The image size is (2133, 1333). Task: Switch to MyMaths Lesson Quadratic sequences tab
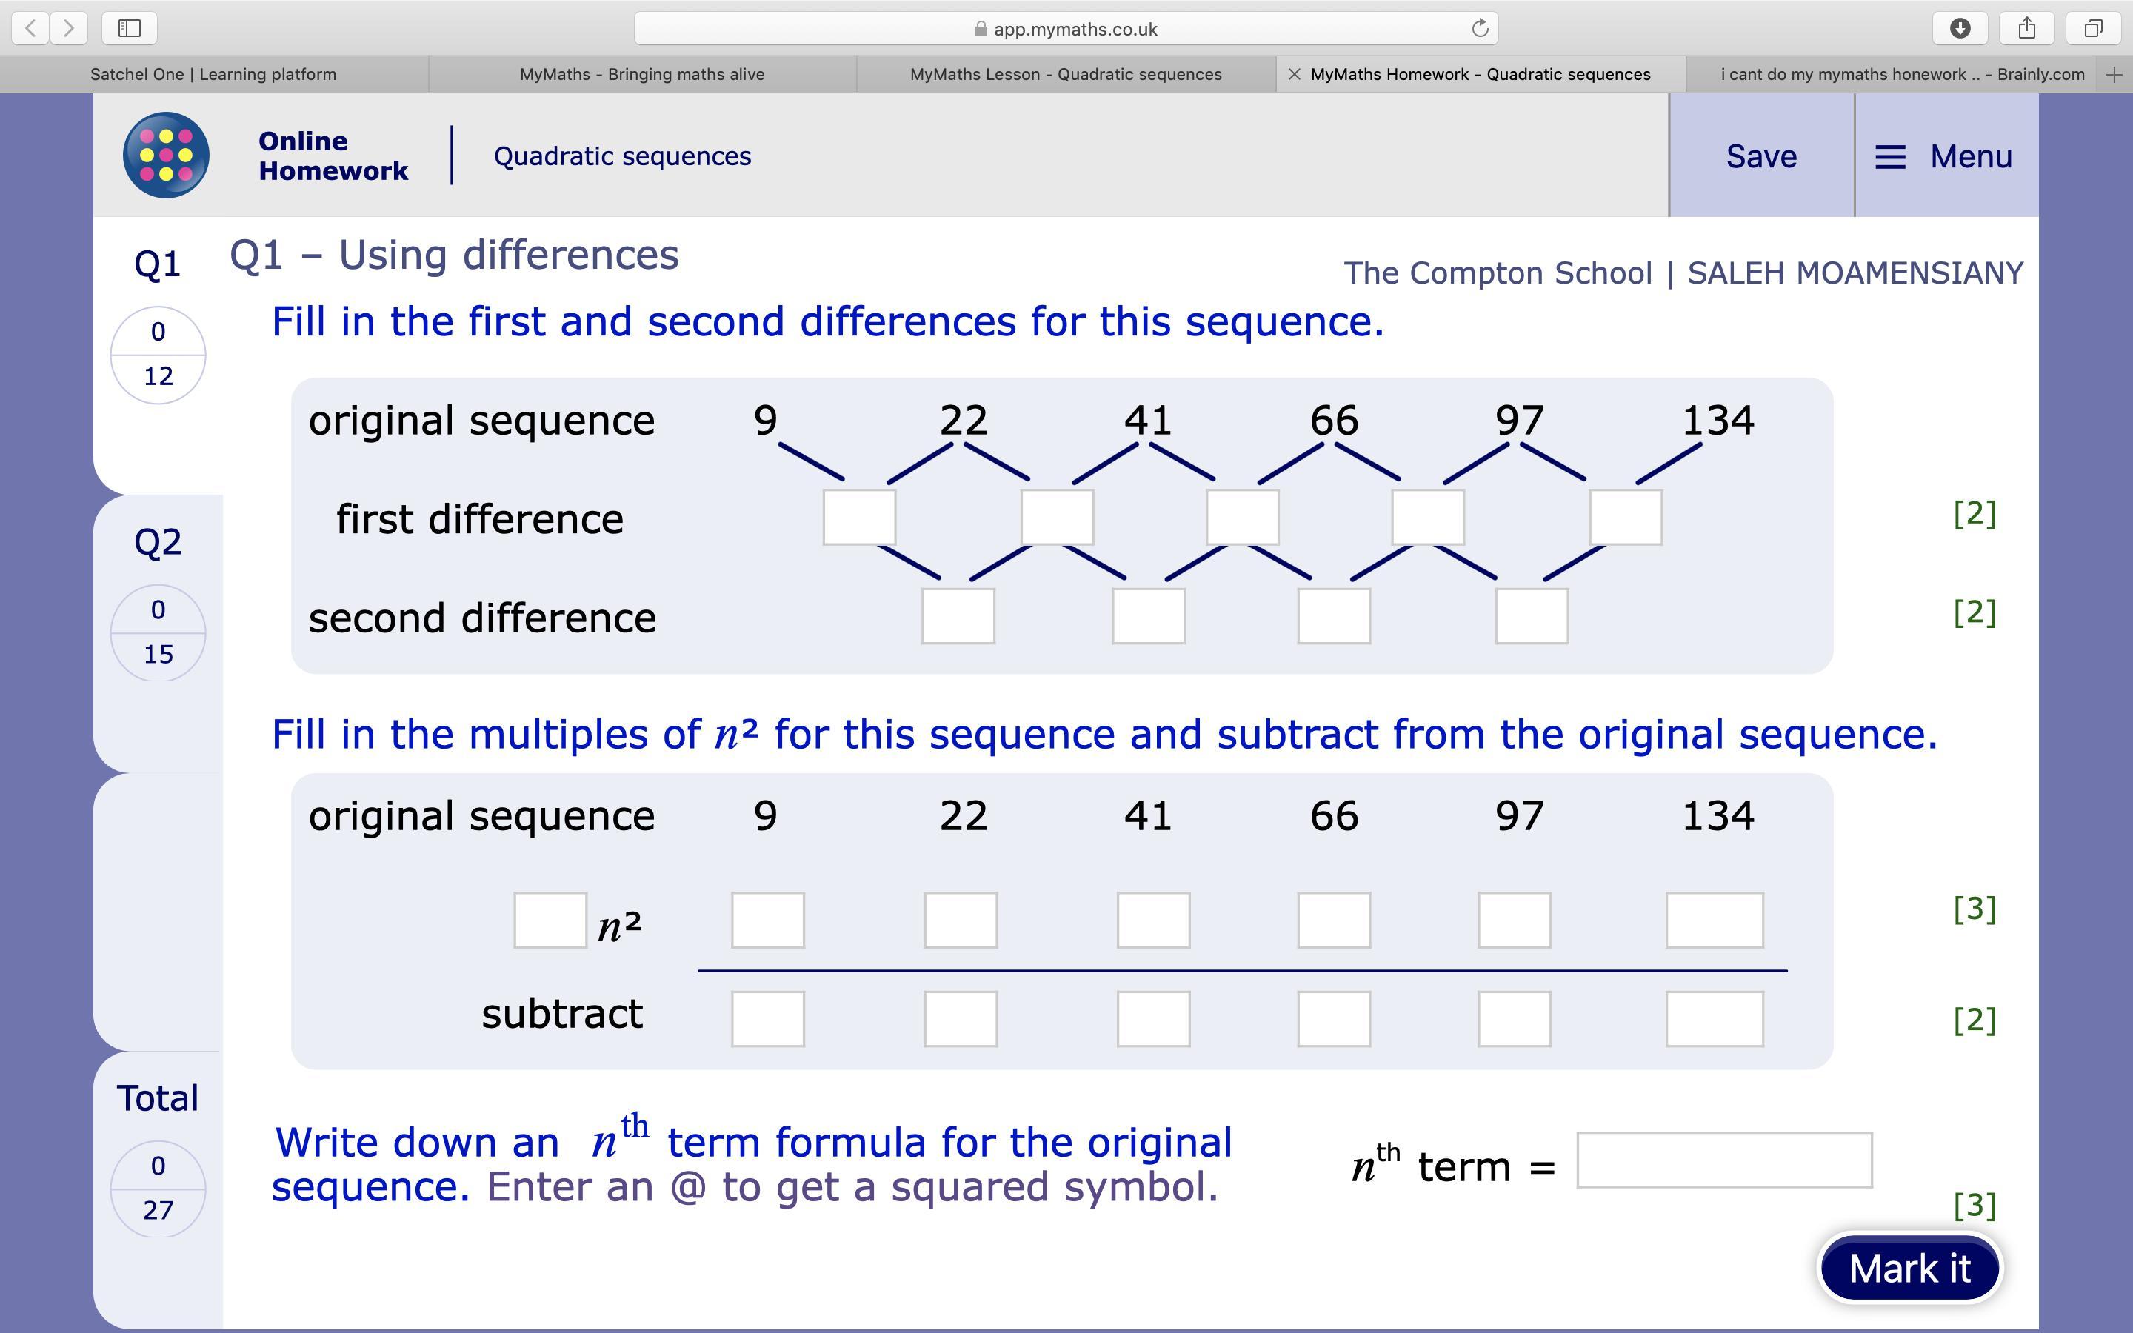1065,75
